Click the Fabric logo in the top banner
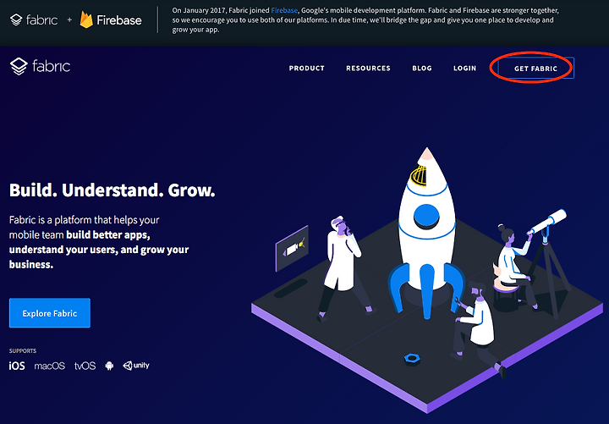609x424 pixels. pos(34,19)
